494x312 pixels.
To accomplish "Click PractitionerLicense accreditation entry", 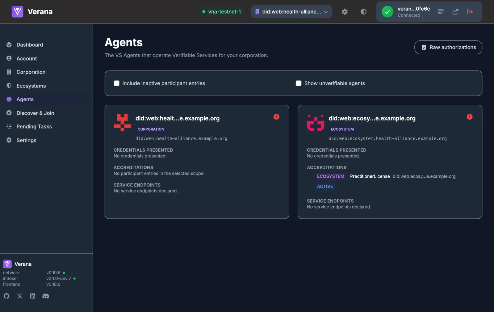I will point(370,176).
